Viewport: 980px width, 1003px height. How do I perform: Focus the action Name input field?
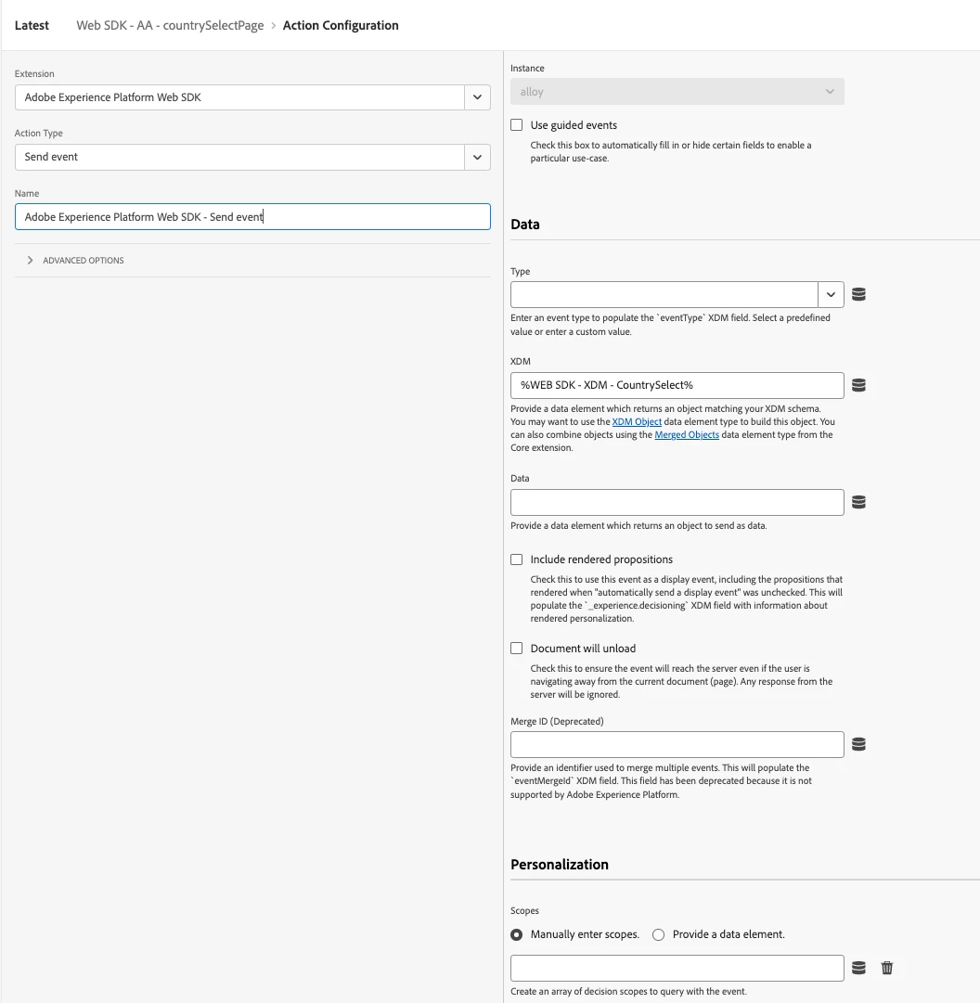coord(252,217)
